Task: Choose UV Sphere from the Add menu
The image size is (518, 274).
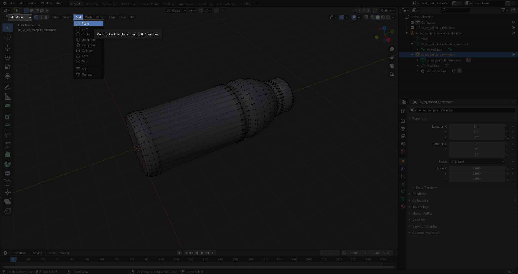Action: (x=88, y=40)
